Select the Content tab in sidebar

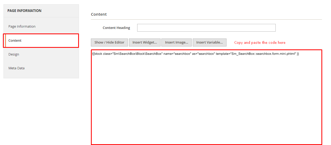[x=41, y=41]
